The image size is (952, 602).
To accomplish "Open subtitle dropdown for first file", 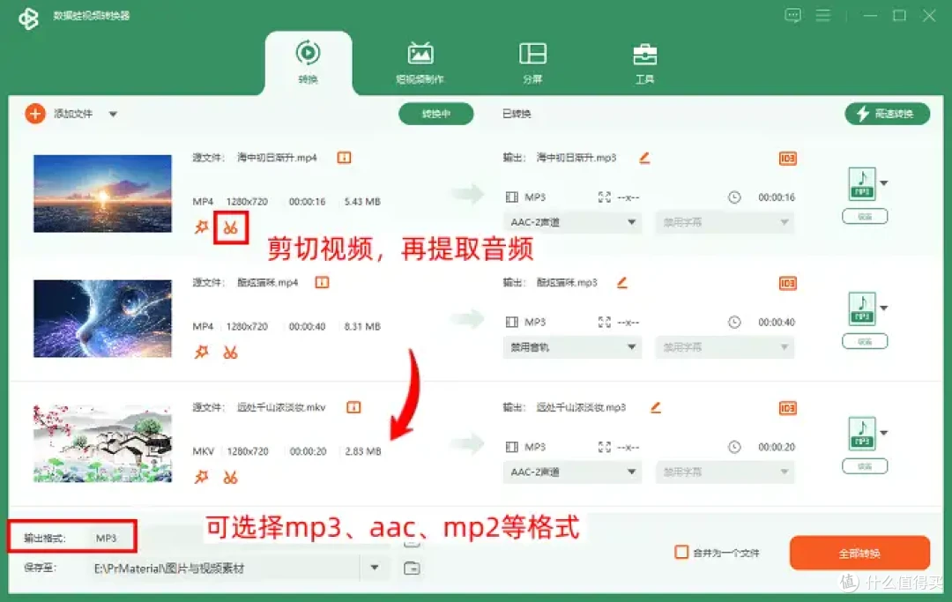I will pyautogui.click(x=725, y=222).
